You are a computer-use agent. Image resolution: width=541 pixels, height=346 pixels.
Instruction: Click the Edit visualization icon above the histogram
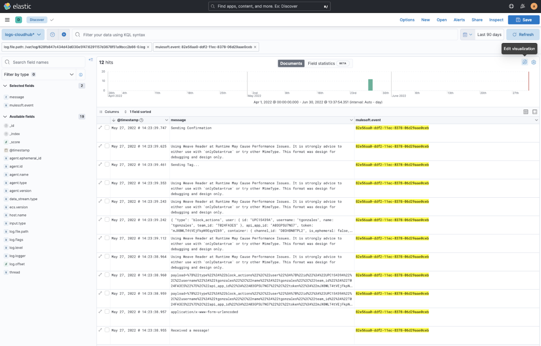(x=524, y=62)
